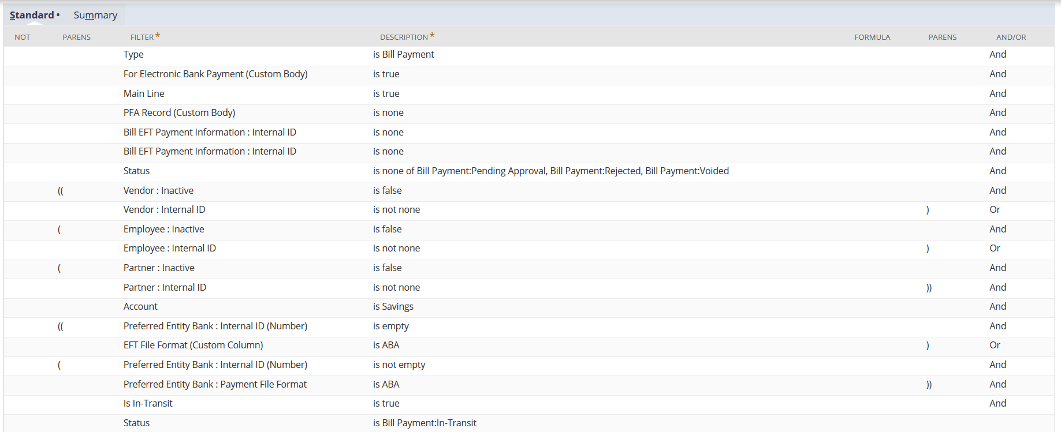Image resolution: width=1061 pixels, height=432 pixels.
Task: Select 'Employee : Internal ID' filter cell
Action: [x=169, y=248]
